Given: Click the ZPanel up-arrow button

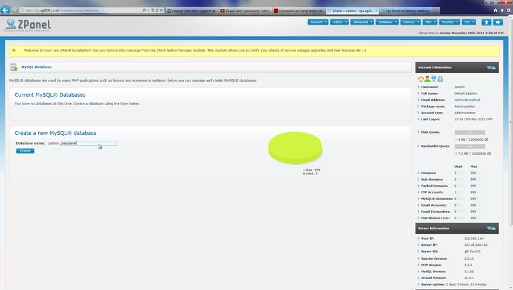Looking at the screenshot, I should (x=486, y=22).
